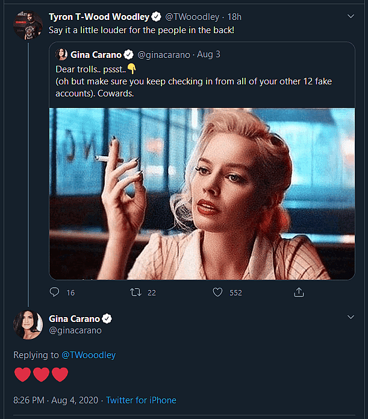
Task: Click the three red hearts reply text
Action: pos(41,375)
